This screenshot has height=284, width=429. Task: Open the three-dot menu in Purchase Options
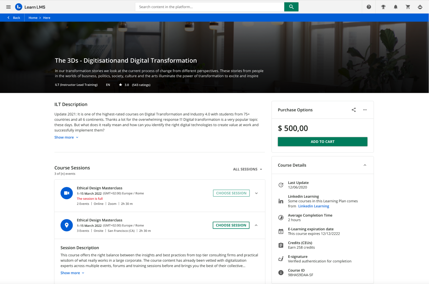[x=365, y=110]
